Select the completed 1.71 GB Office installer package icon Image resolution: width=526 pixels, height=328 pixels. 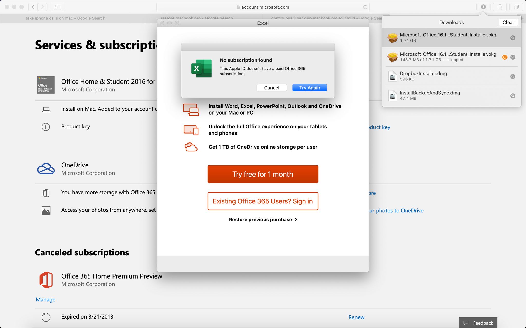pos(392,38)
